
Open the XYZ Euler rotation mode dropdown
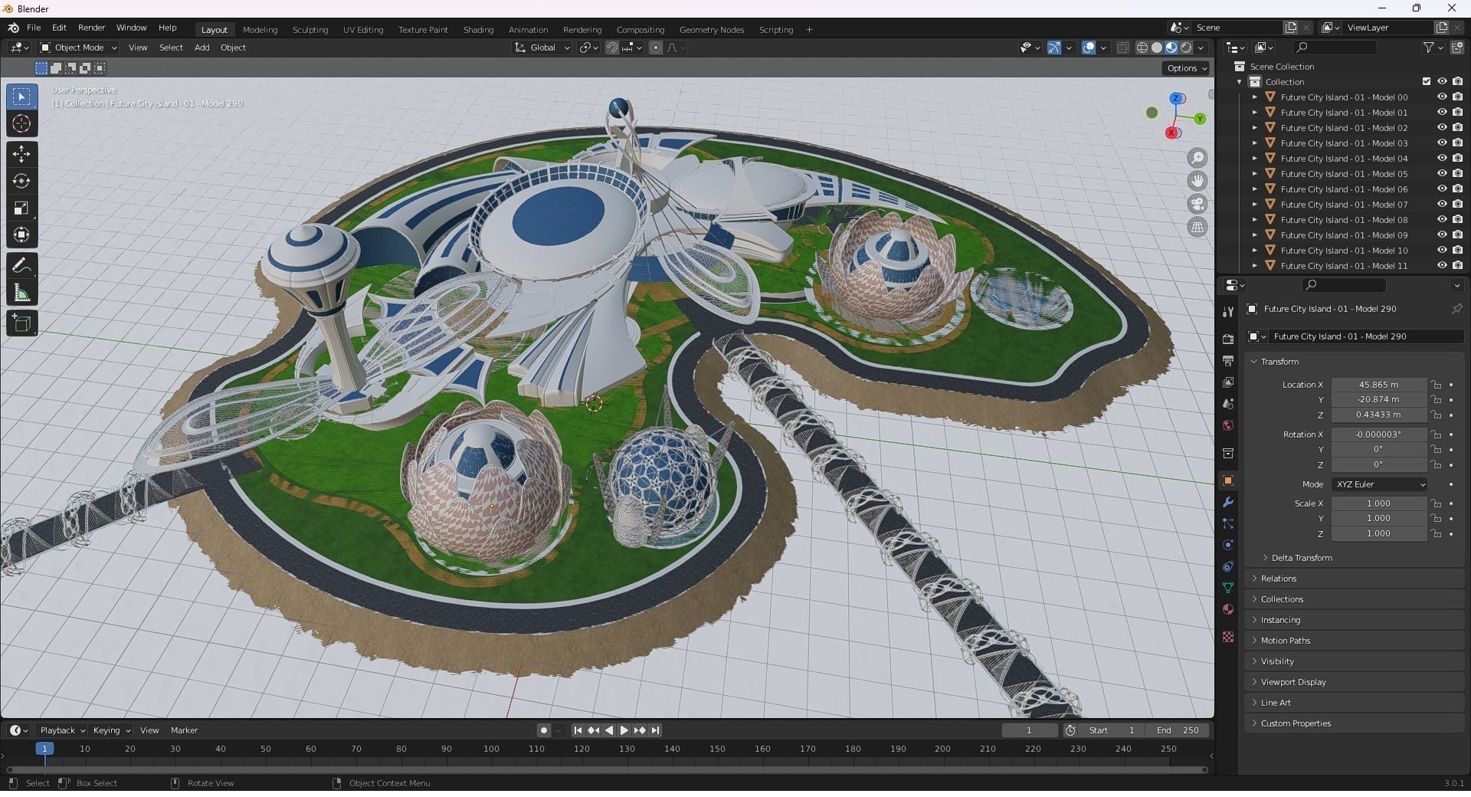(x=1380, y=484)
